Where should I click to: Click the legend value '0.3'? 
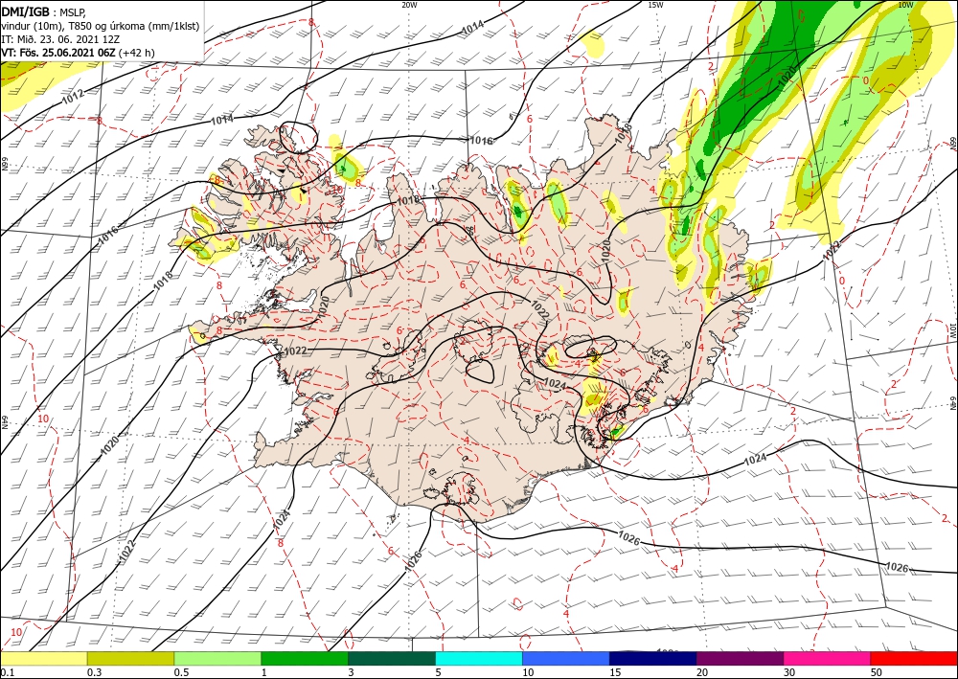coord(94,672)
